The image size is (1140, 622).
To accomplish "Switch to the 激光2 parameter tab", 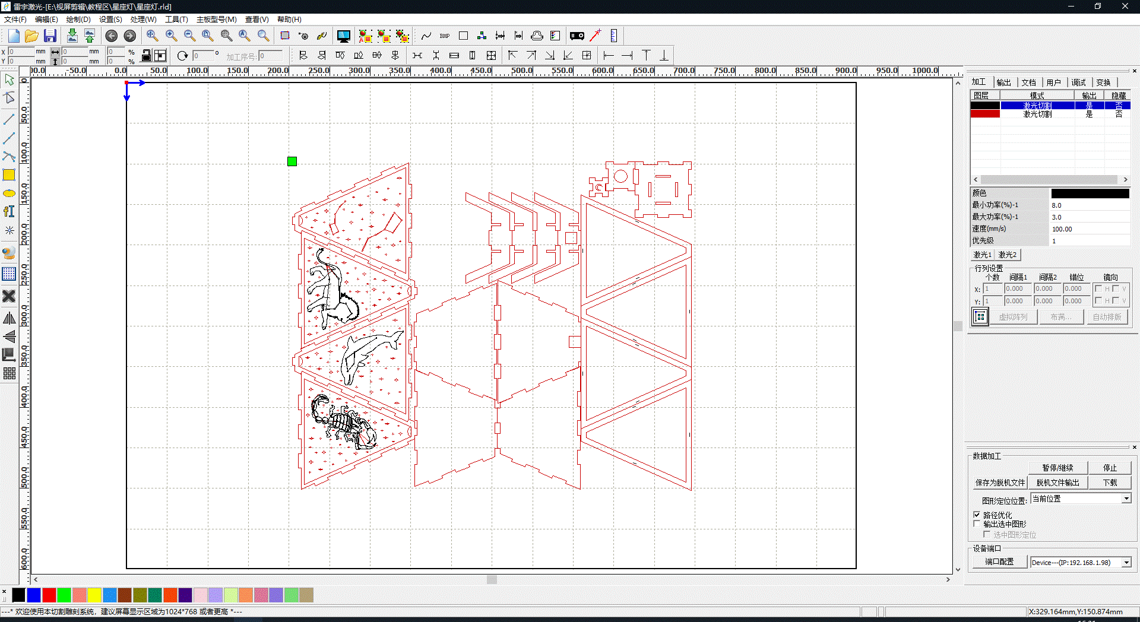I will 1008,255.
